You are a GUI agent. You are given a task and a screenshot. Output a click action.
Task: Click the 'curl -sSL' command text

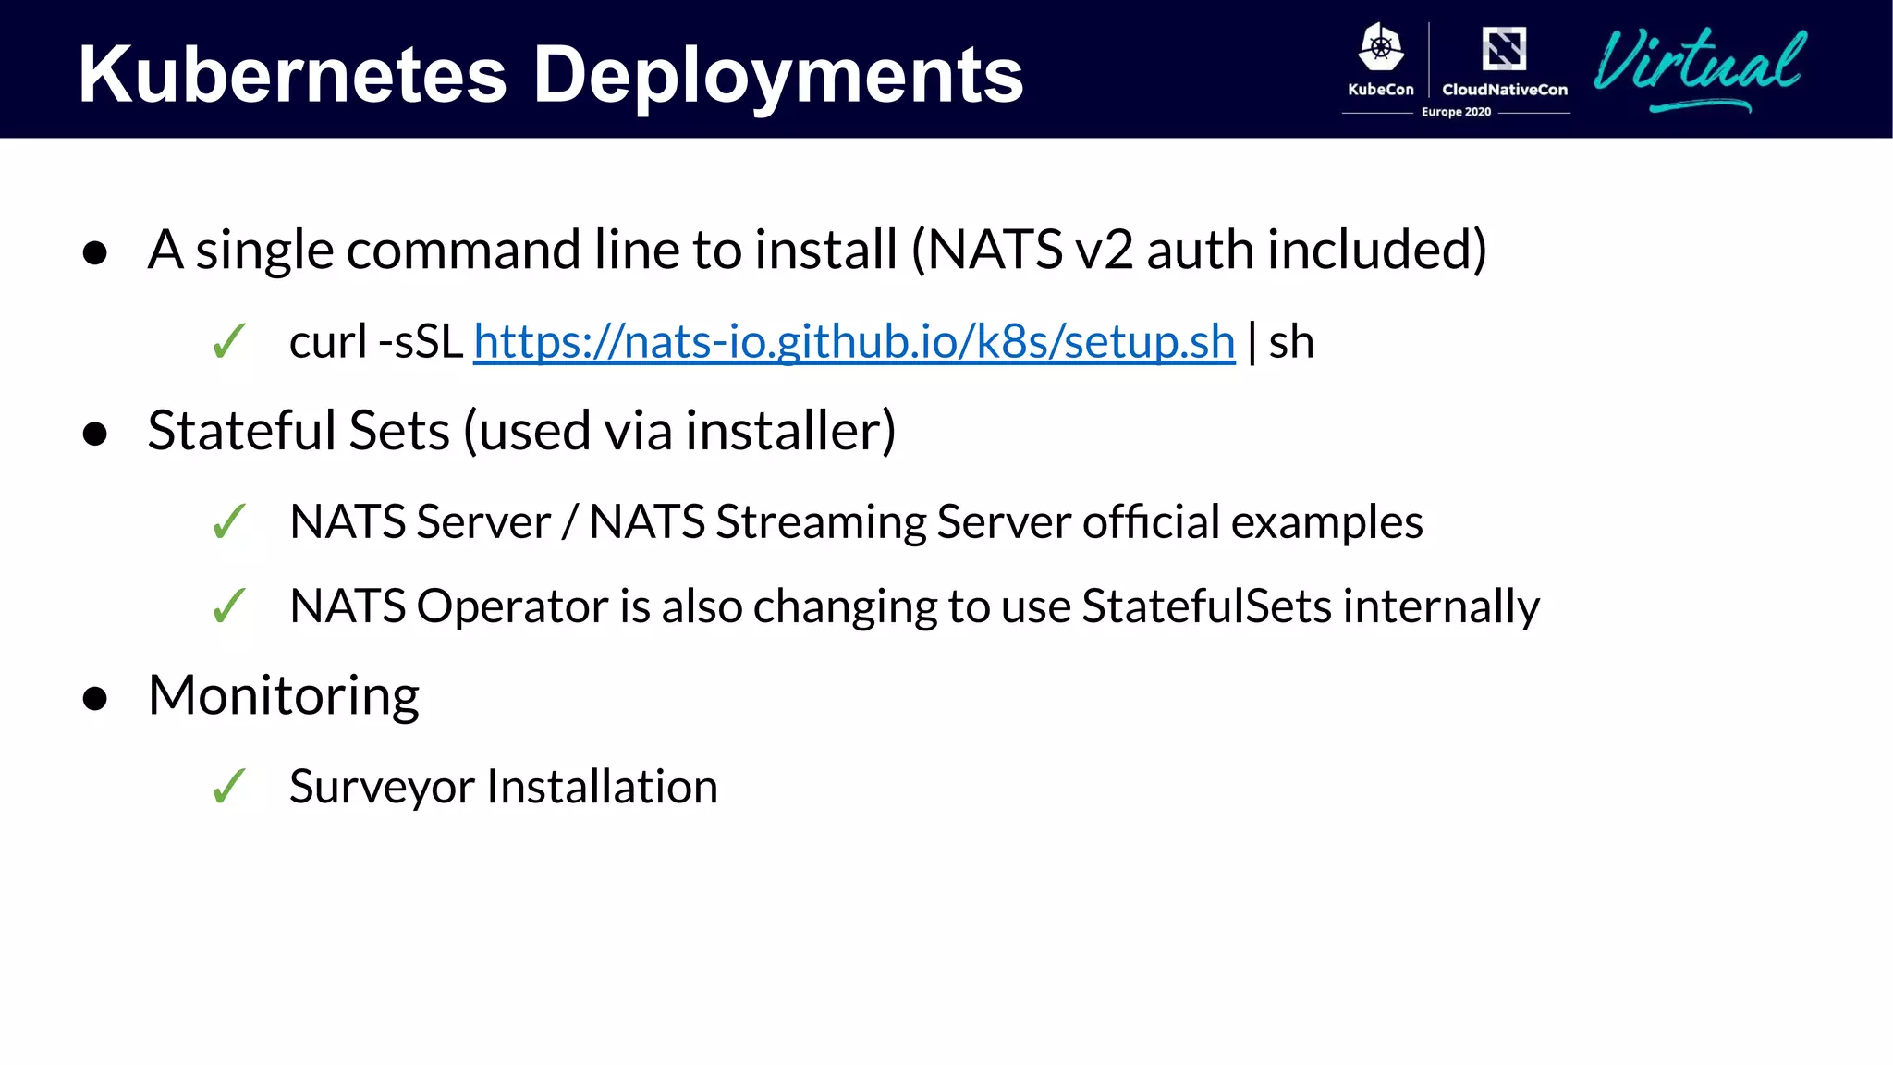[x=375, y=342]
